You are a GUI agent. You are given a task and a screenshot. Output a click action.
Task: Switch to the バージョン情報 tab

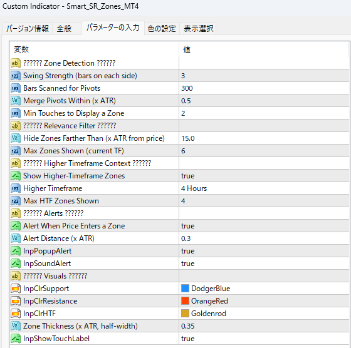point(28,29)
